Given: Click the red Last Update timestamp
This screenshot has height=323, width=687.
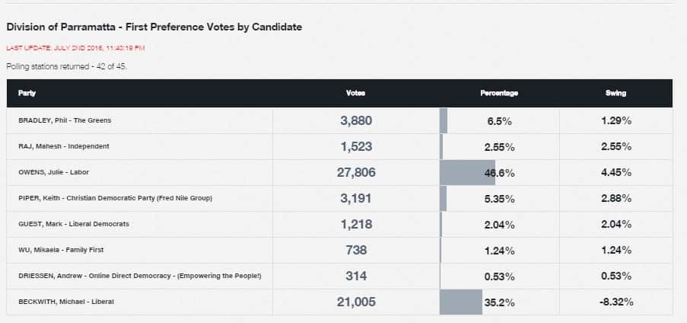Looking at the screenshot, I should [x=75, y=47].
